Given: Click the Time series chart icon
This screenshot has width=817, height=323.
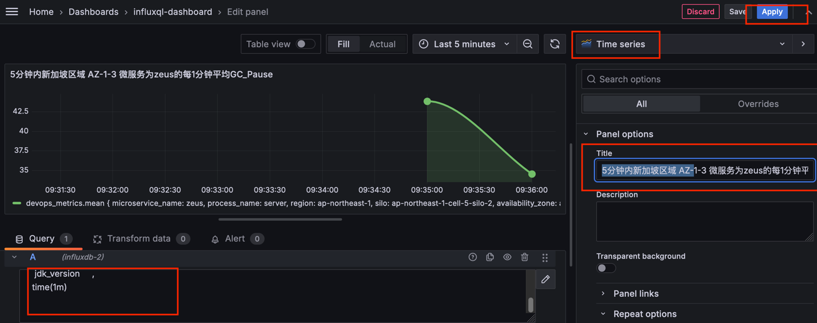Looking at the screenshot, I should pyautogui.click(x=587, y=43).
